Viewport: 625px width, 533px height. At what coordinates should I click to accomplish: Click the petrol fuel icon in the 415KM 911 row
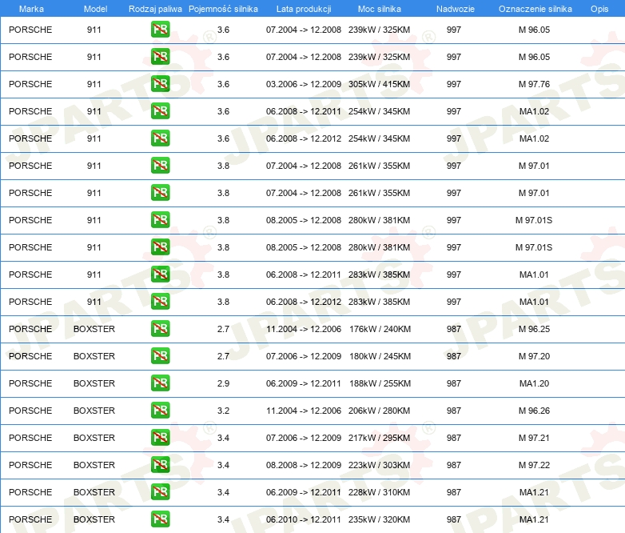tap(160, 84)
